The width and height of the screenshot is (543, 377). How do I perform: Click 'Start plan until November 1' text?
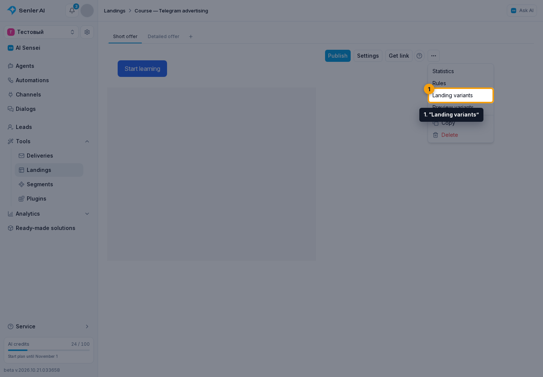[33, 356]
